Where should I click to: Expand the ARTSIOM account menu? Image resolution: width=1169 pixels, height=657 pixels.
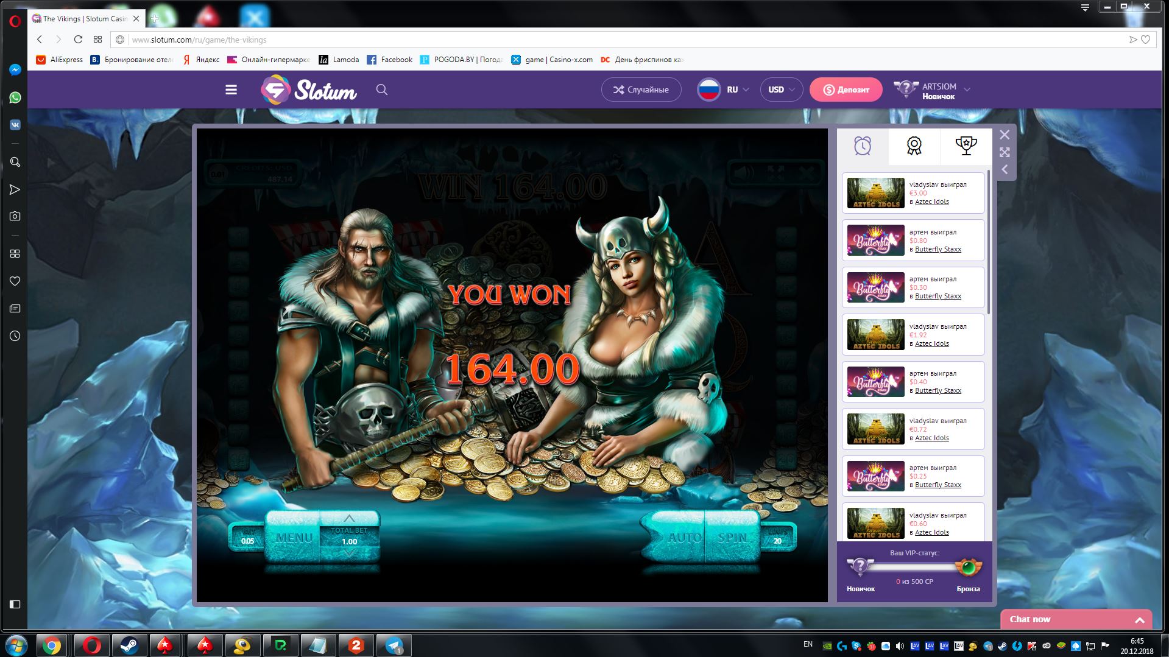click(932, 90)
